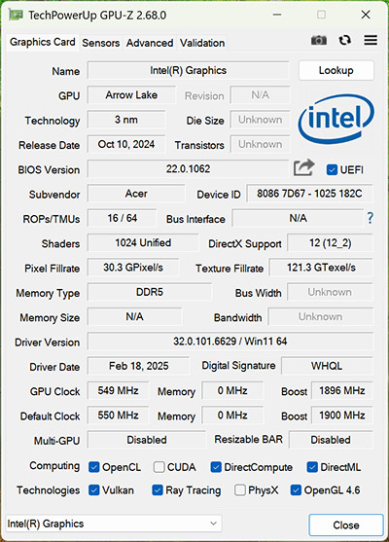389x542 pixels.
Task: Open the Advanced tab
Action: (150, 43)
